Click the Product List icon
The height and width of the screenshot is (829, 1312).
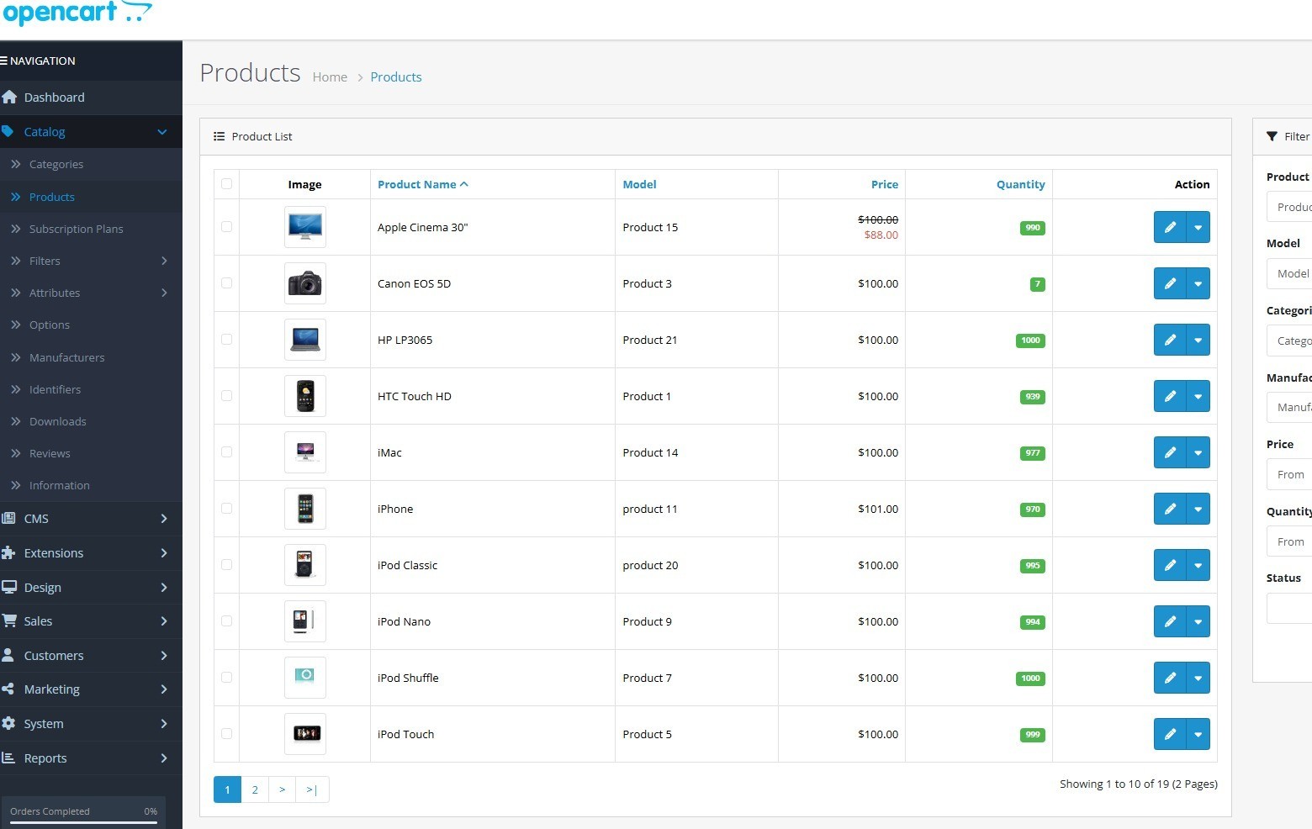click(x=219, y=136)
